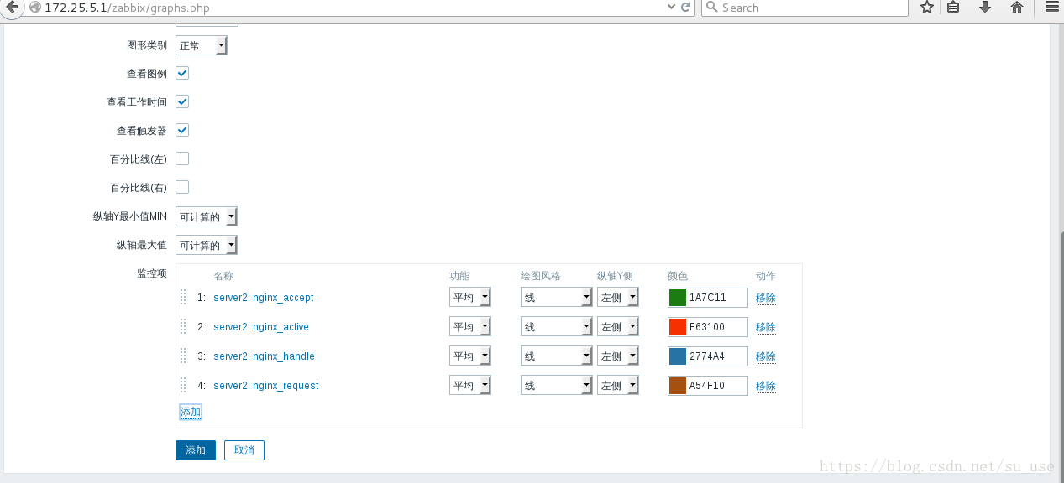Open downloads arrow icon
The height and width of the screenshot is (483, 1064).
[x=985, y=7]
